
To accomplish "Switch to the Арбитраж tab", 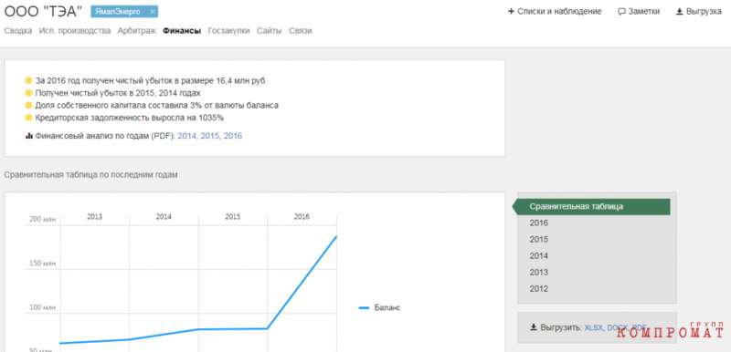I will (x=136, y=31).
